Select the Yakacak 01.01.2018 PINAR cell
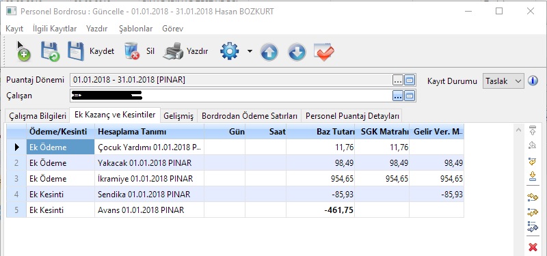 click(x=149, y=162)
